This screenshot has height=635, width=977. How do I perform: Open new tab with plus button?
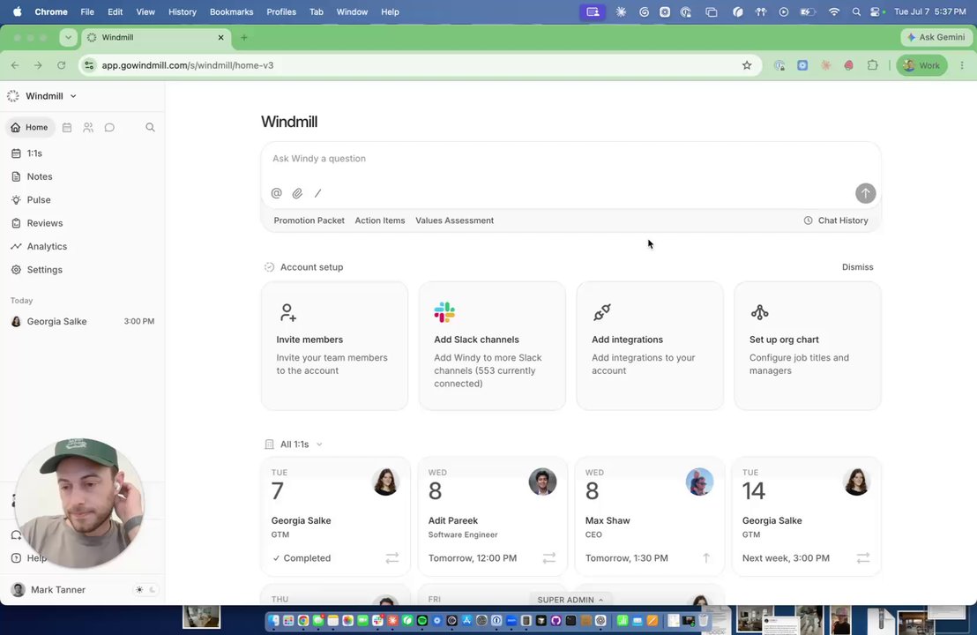point(244,37)
